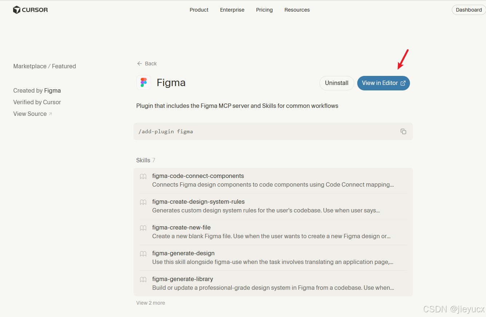
Task: Click book icon beside figma-generate-design
Action: 143,254
